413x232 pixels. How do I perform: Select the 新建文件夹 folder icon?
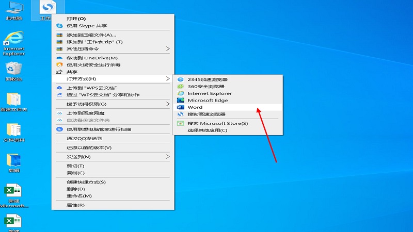click(x=14, y=102)
